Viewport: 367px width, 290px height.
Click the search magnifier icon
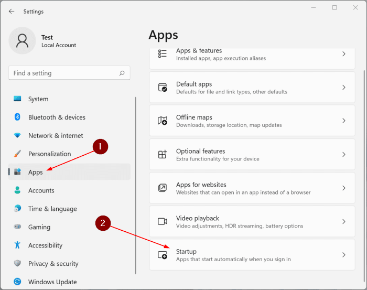click(122, 73)
